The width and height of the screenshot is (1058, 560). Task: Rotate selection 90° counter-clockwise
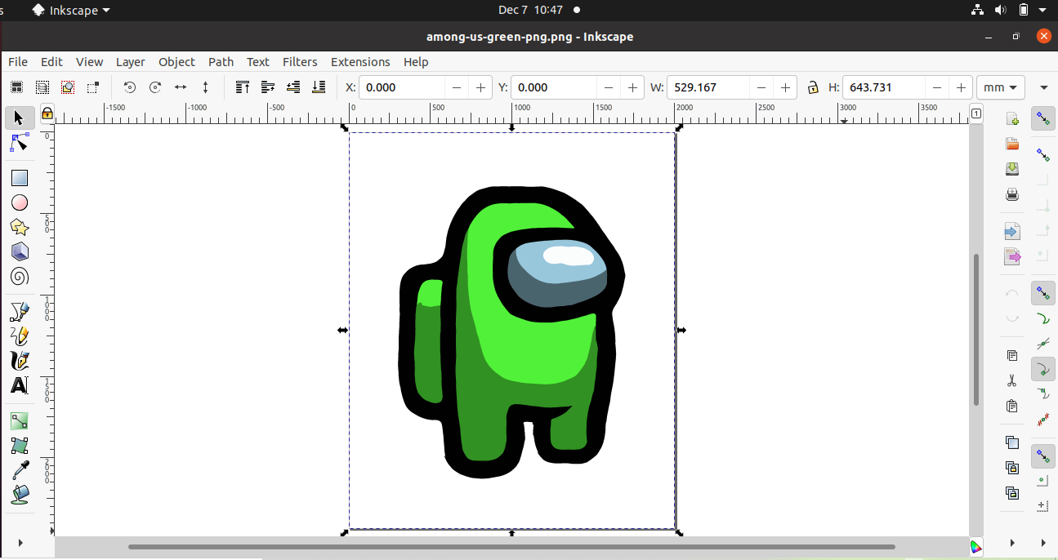click(x=129, y=87)
